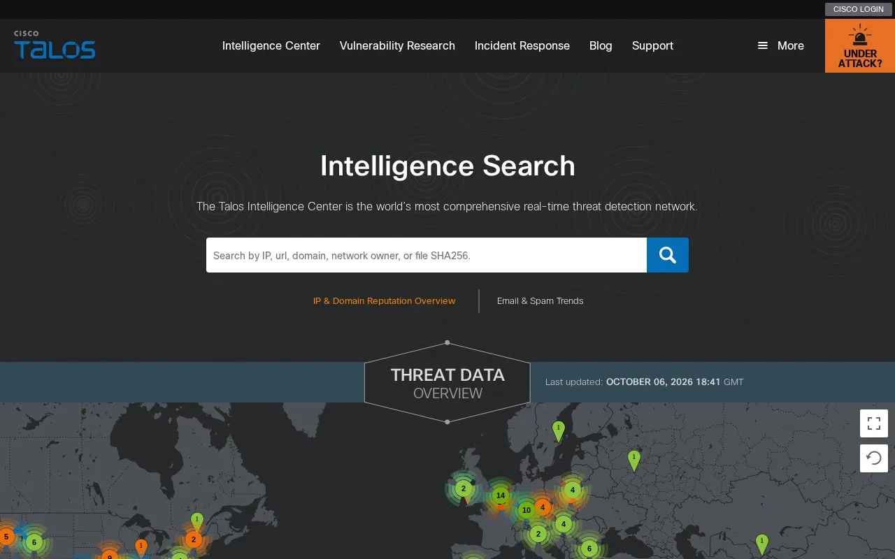
Task: Open the Intelligence Center menu
Action: click(271, 45)
